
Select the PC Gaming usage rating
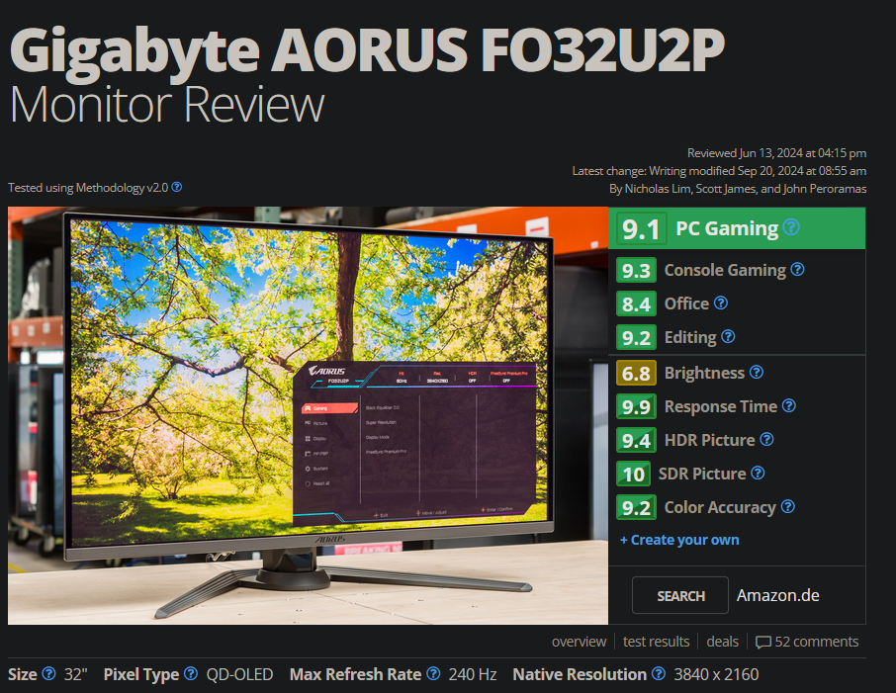[x=737, y=228]
